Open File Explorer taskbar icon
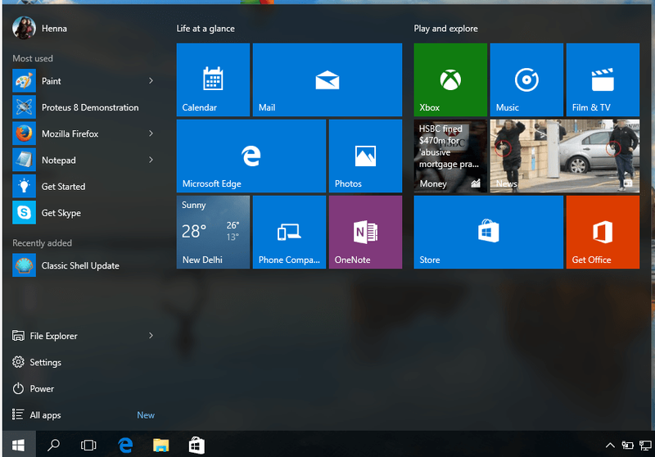655x457 pixels. coord(160,446)
